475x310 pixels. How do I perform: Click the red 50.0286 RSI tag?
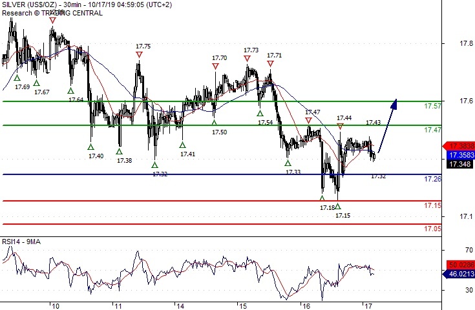point(460,265)
